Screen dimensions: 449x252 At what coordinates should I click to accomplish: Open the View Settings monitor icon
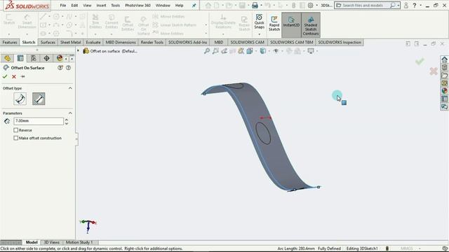click(311, 51)
